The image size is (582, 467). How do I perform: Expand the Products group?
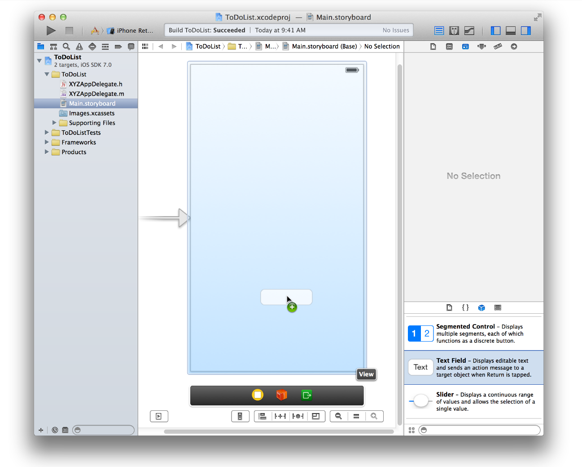47,152
